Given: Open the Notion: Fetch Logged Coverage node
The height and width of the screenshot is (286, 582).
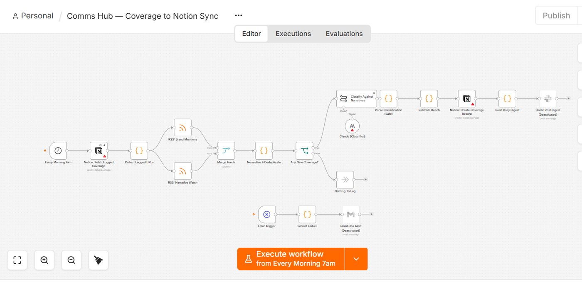Looking at the screenshot, I should pos(99,150).
